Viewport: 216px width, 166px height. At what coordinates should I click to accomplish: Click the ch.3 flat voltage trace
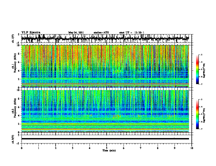point(105,139)
